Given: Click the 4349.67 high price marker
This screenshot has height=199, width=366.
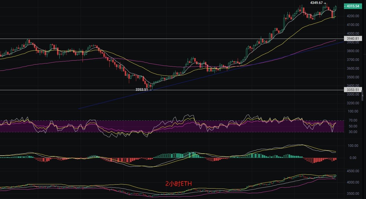Looking at the screenshot, I should coord(316,3).
